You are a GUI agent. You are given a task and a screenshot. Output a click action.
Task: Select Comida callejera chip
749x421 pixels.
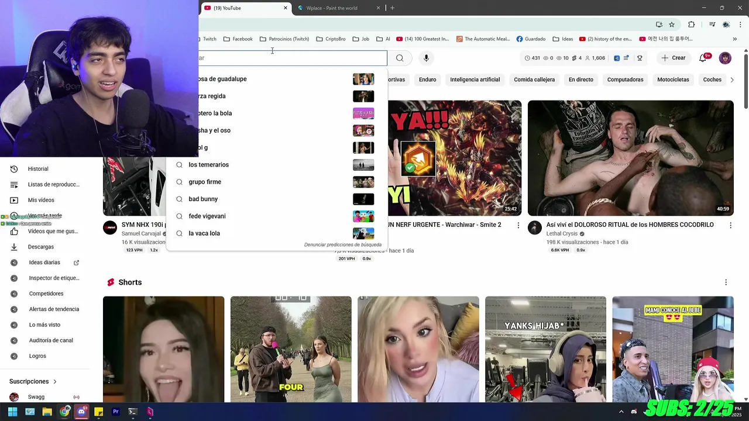click(x=534, y=80)
